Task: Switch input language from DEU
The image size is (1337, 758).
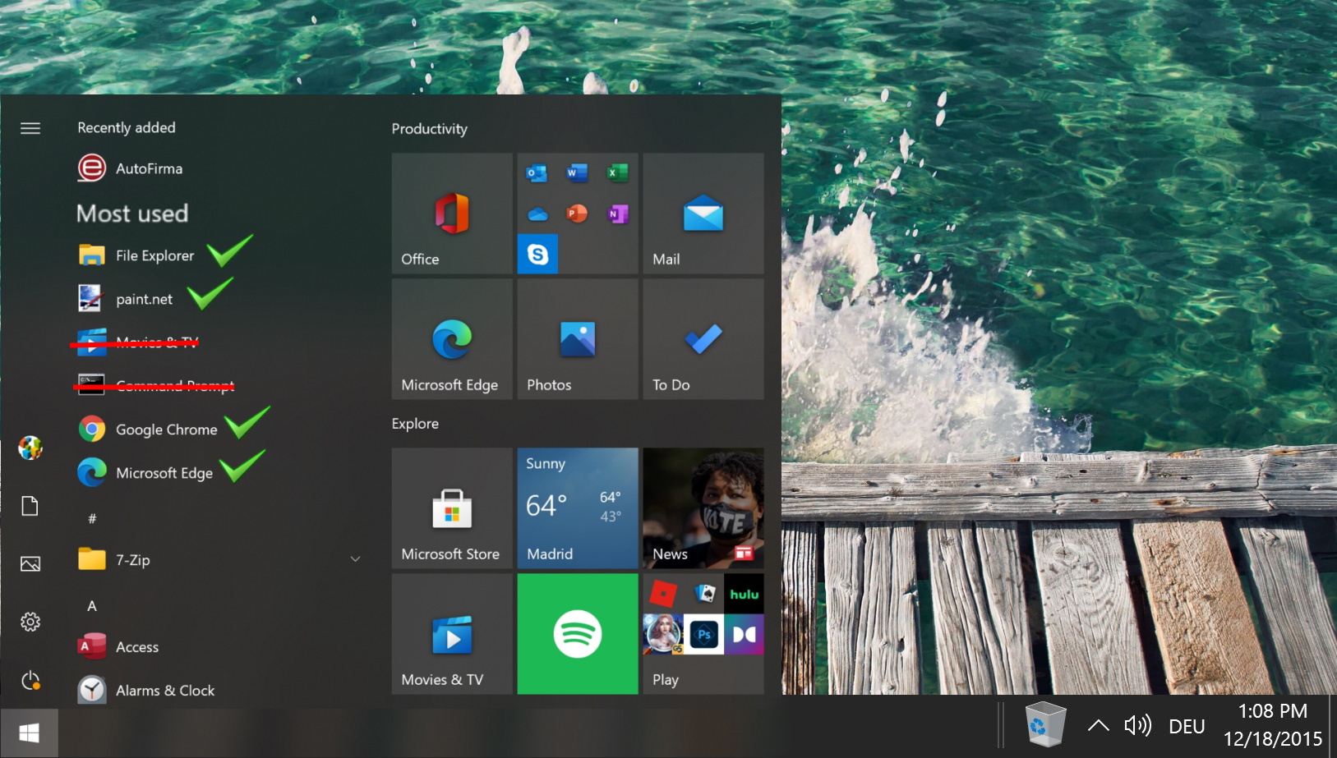Action: click(x=1187, y=726)
